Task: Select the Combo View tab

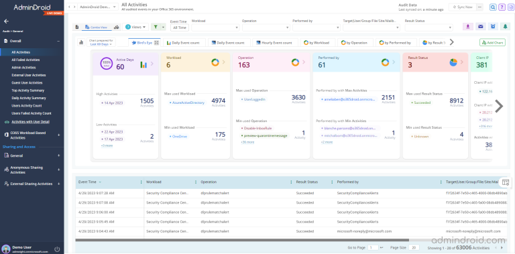Action: click(x=97, y=27)
